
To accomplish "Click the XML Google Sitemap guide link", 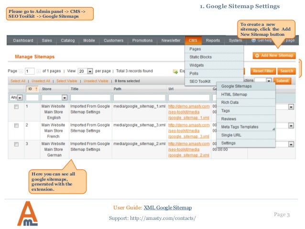I will pyautogui.click(x=168, y=208).
